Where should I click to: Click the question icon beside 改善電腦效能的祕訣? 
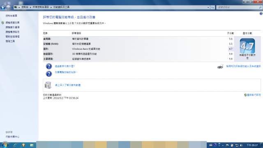click(x=49, y=74)
